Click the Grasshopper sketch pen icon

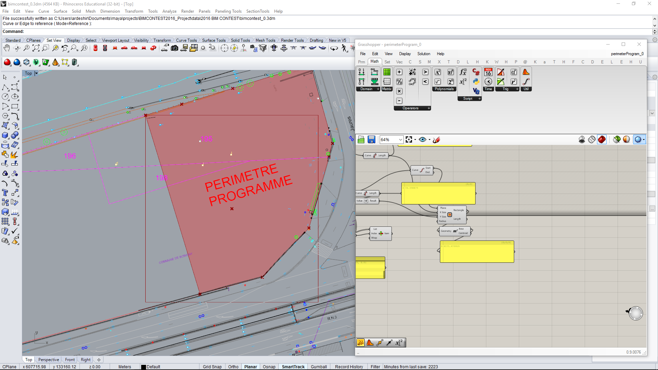click(436, 139)
